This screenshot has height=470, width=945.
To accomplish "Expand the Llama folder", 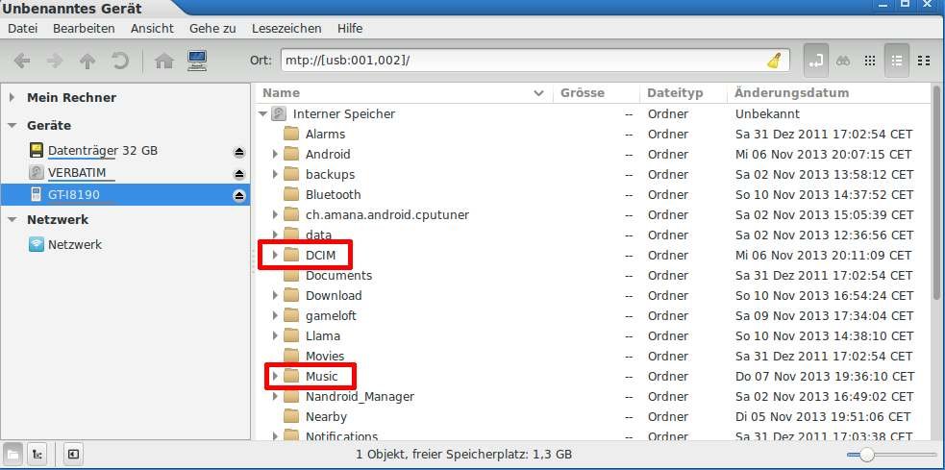I will 275,335.
